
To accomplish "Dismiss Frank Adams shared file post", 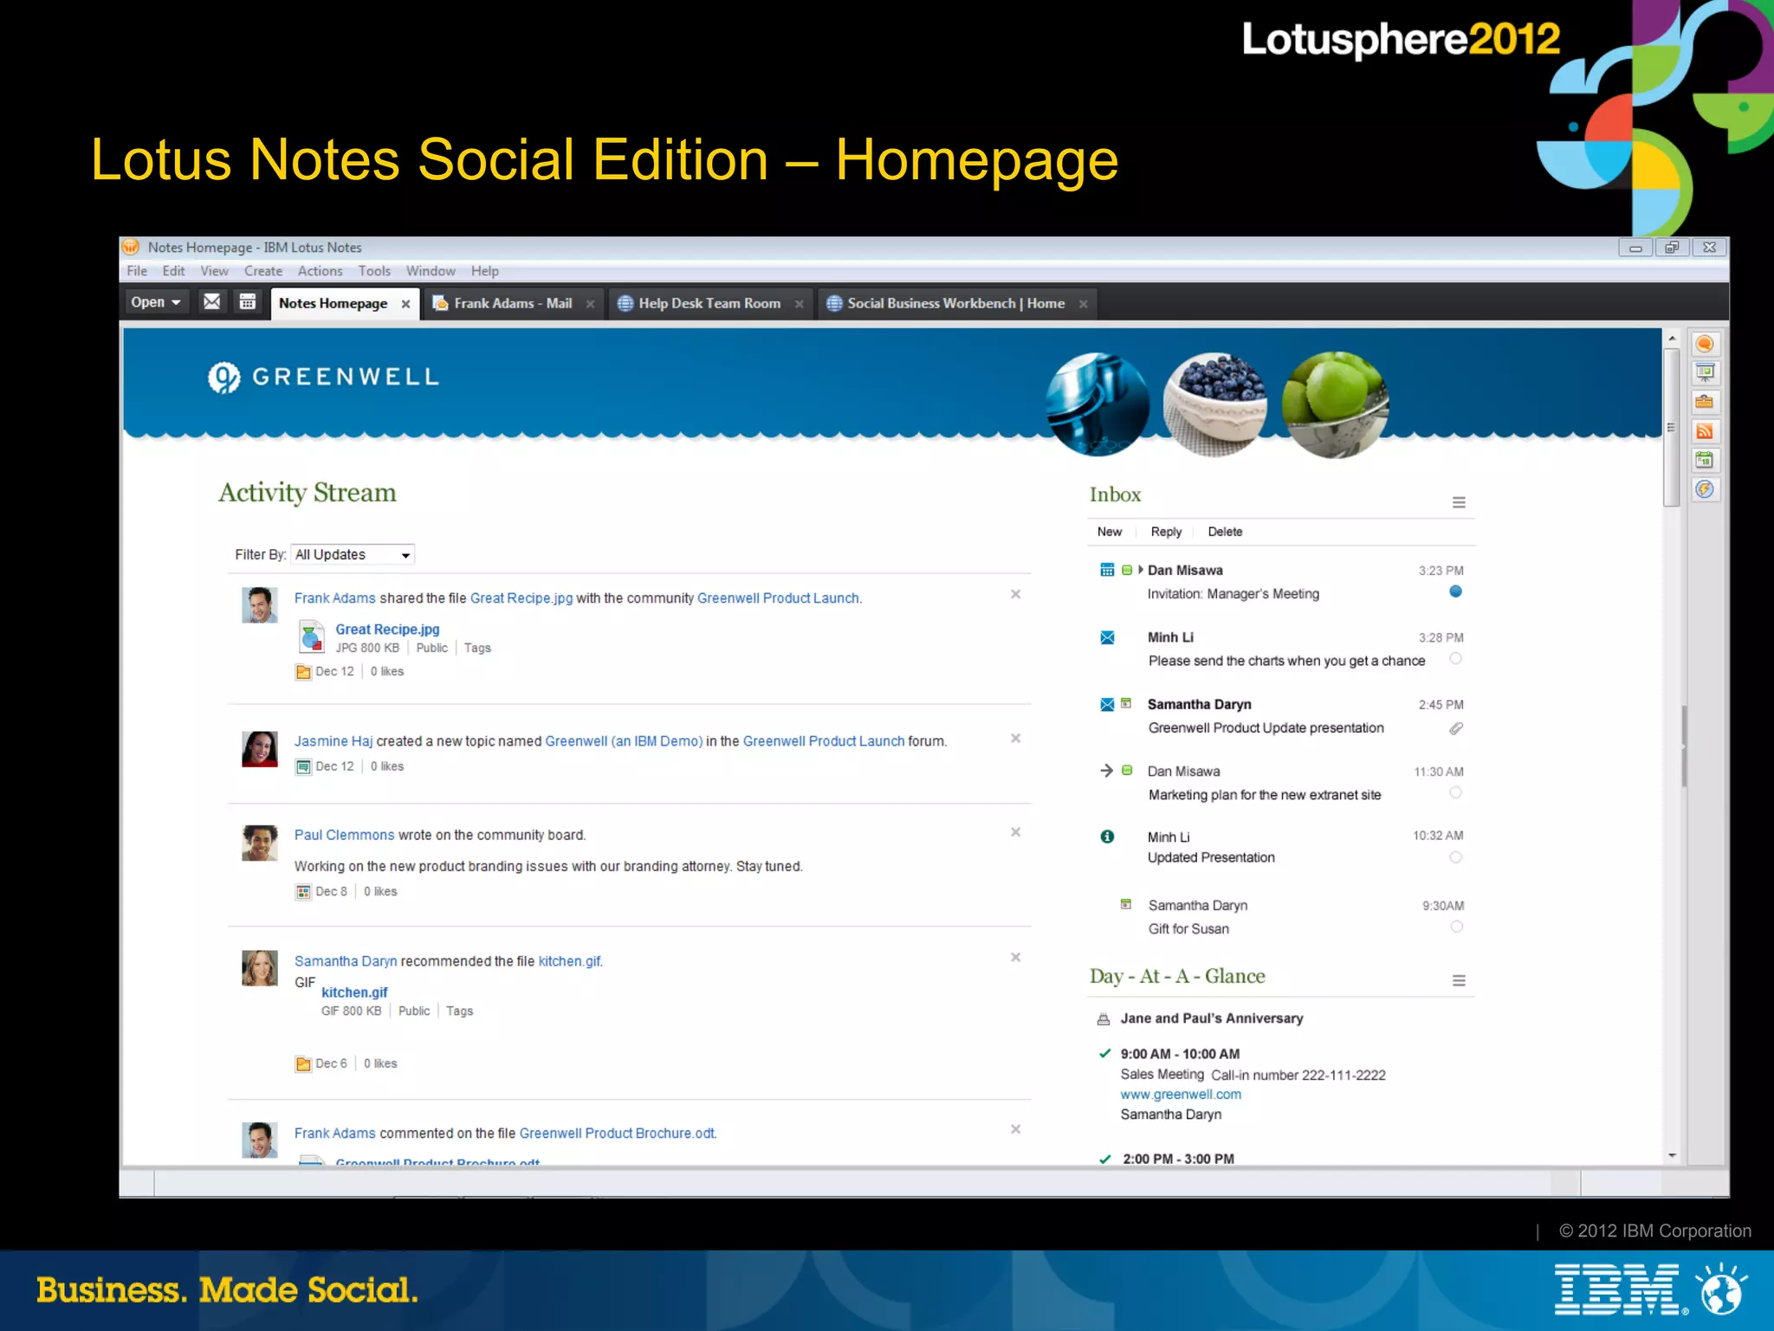I will (1015, 594).
